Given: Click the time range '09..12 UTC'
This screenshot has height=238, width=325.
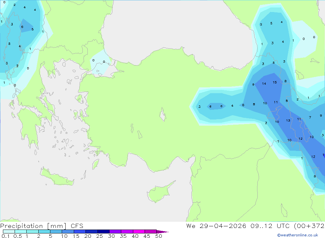Looking at the screenshot, I should pyautogui.click(x=270, y=226).
